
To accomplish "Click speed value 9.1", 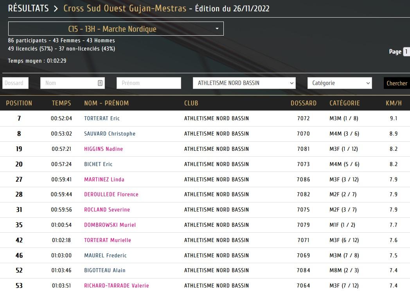I will click(x=394, y=118).
